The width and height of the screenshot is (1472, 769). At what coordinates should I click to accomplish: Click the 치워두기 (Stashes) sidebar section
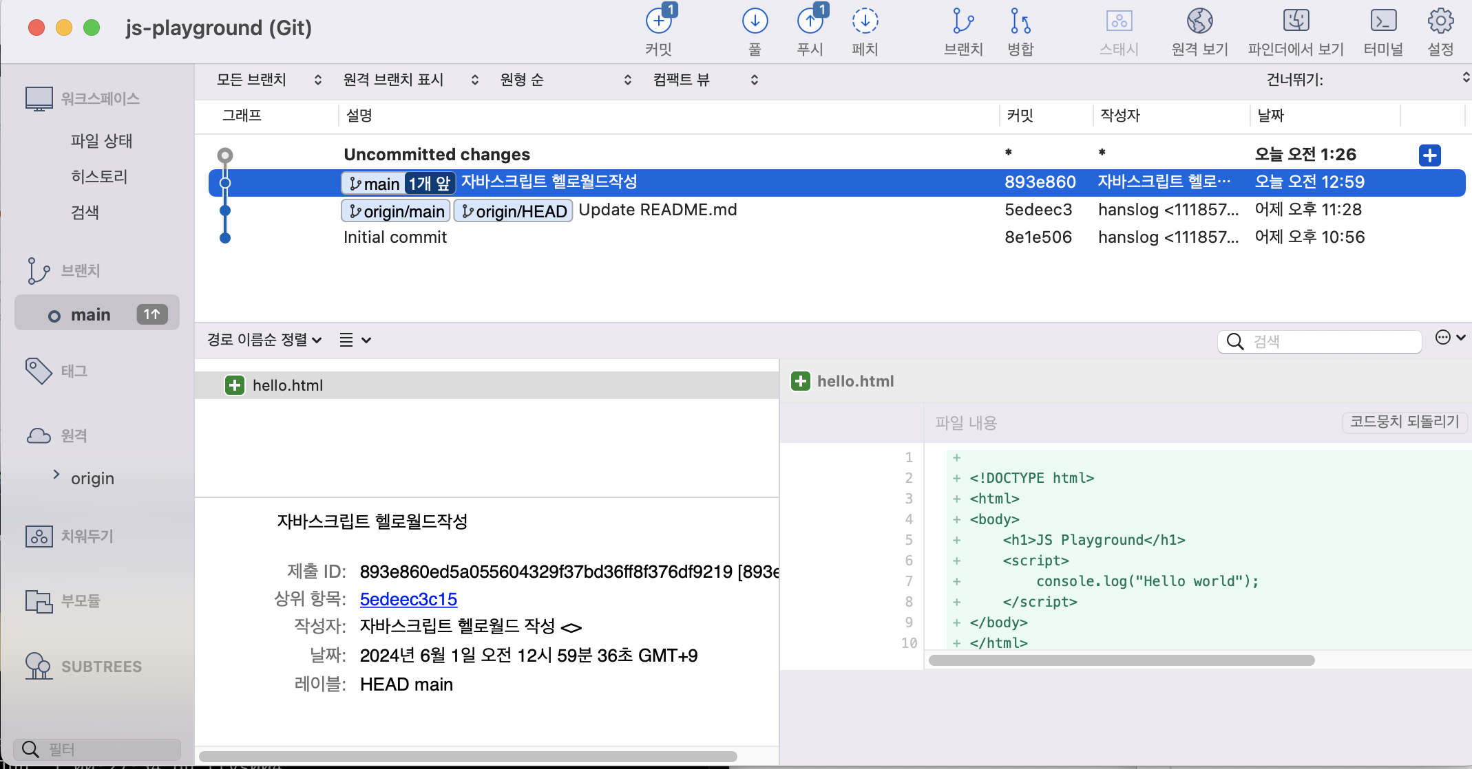coord(69,536)
